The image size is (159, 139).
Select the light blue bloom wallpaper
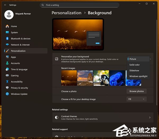pyautogui.click(x=133, y=83)
